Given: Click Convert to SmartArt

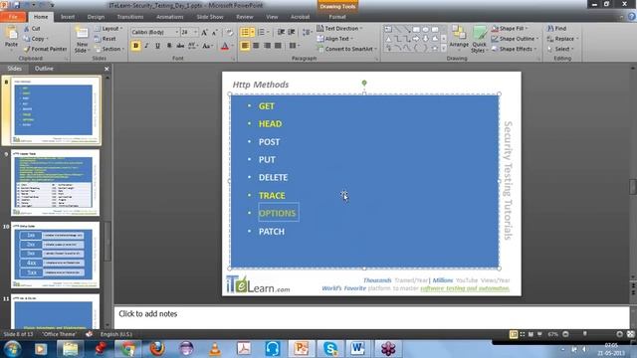Looking at the screenshot, I should (x=347, y=49).
